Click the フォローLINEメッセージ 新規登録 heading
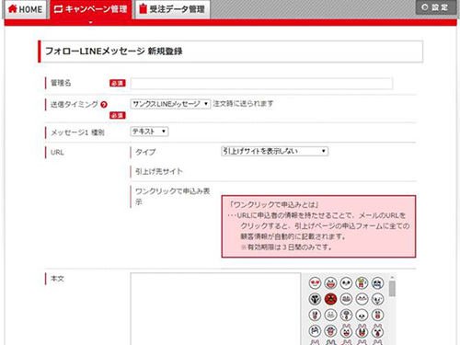The image size is (460, 345). [x=114, y=52]
